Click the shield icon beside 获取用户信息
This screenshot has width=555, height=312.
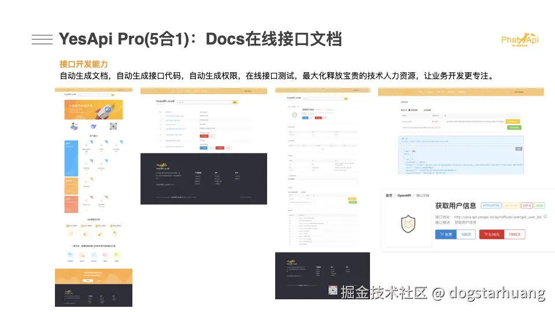pos(408,224)
